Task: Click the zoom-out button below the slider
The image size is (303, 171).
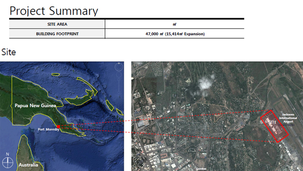Action: click(119, 93)
